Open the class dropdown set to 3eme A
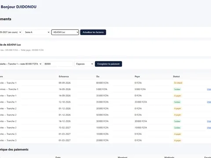Screen dimensions: 211x158 pos(36,32)
